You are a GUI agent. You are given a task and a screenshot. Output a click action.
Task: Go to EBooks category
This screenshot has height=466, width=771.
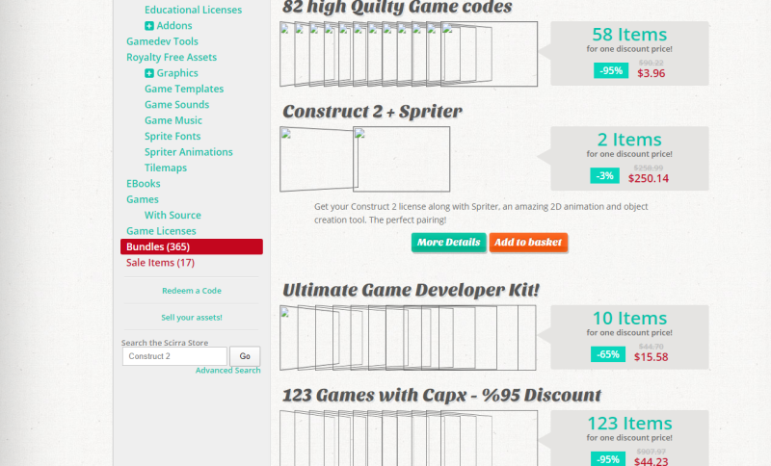pyautogui.click(x=143, y=183)
